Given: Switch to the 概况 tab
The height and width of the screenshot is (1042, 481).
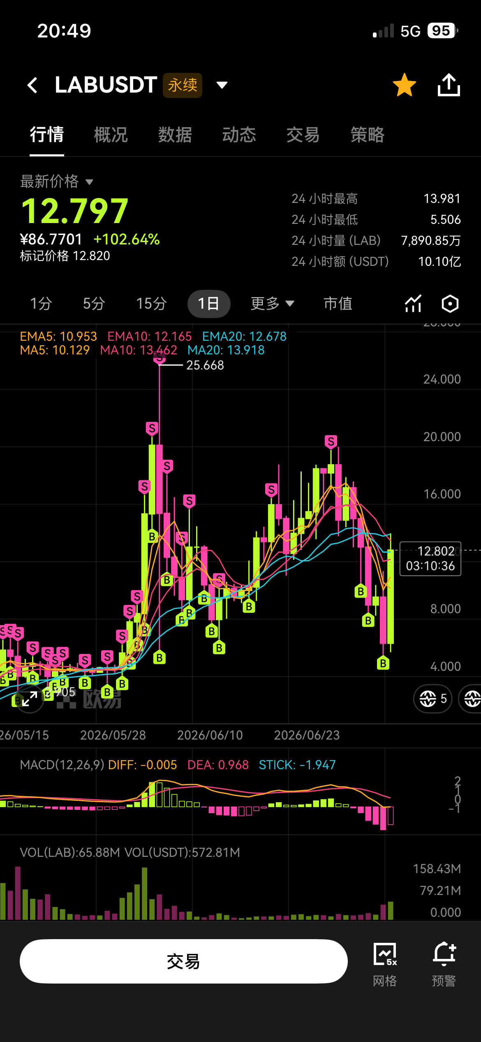Looking at the screenshot, I should 111,135.
